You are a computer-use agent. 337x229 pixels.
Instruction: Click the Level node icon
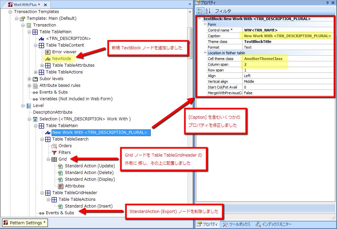(x=29, y=106)
